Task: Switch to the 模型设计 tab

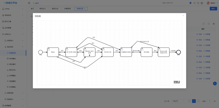Action: point(43,9)
